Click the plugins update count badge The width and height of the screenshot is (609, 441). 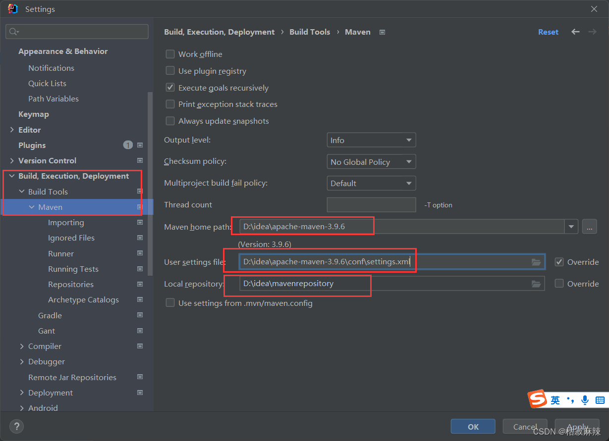point(128,145)
